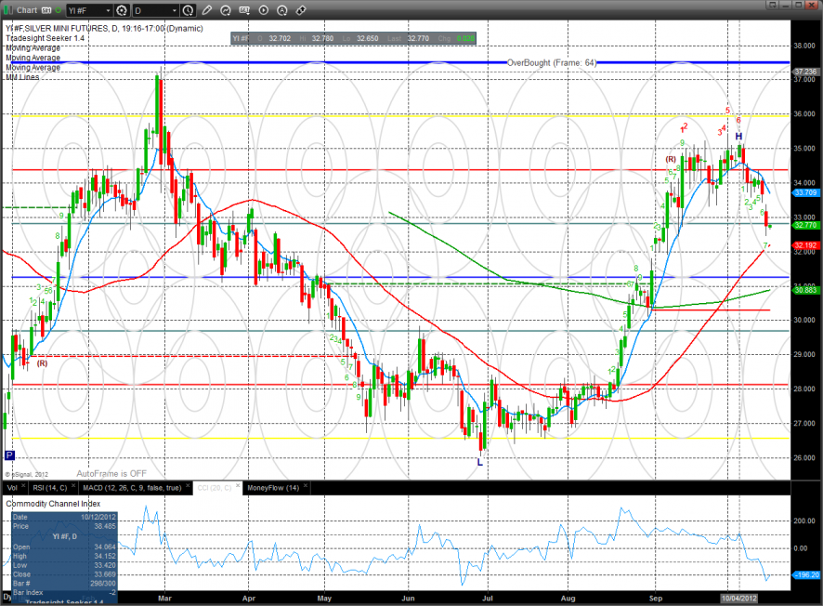Click the time interval clock icon

click(189, 10)
